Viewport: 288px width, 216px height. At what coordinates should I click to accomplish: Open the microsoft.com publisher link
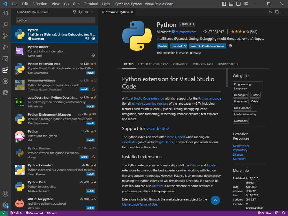(x=186, y=32)
